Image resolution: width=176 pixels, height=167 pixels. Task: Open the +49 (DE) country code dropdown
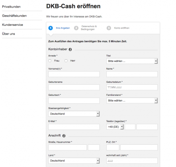(x=115, y=127)
